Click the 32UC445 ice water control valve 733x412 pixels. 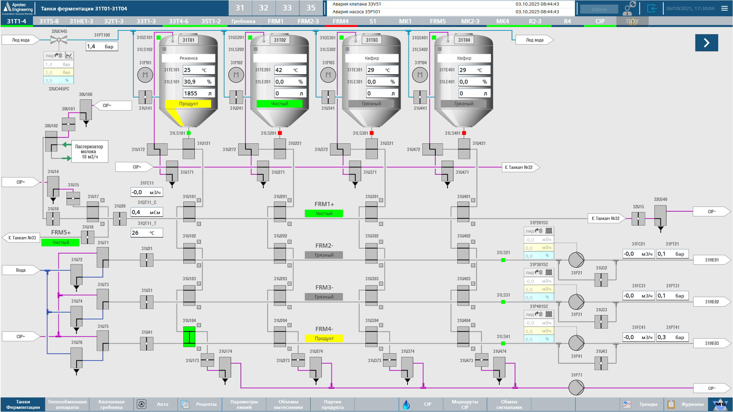tap(59, 39)
